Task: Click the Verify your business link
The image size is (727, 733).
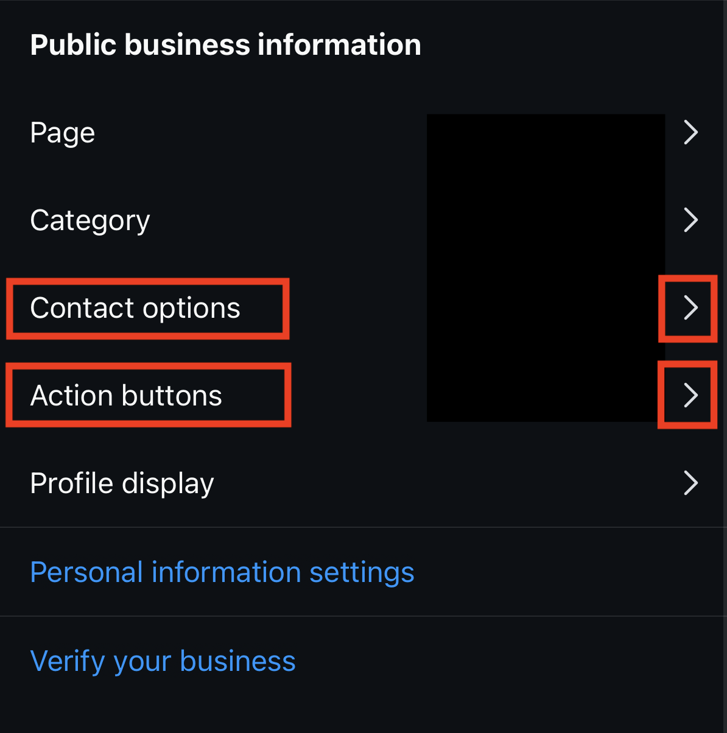Action: coord(163,661)
